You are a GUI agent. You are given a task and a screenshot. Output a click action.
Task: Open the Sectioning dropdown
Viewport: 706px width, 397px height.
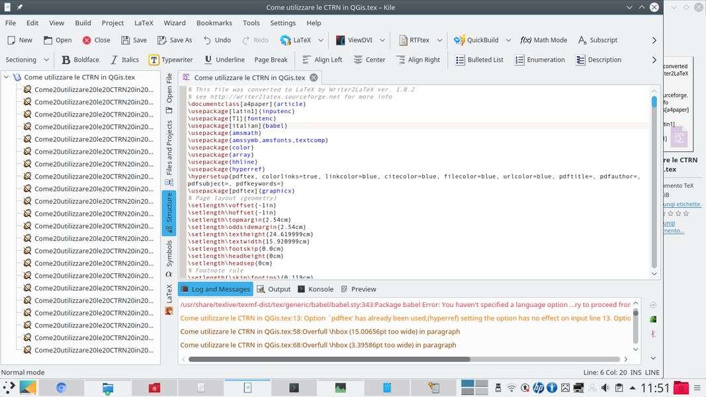pos(25,60)
